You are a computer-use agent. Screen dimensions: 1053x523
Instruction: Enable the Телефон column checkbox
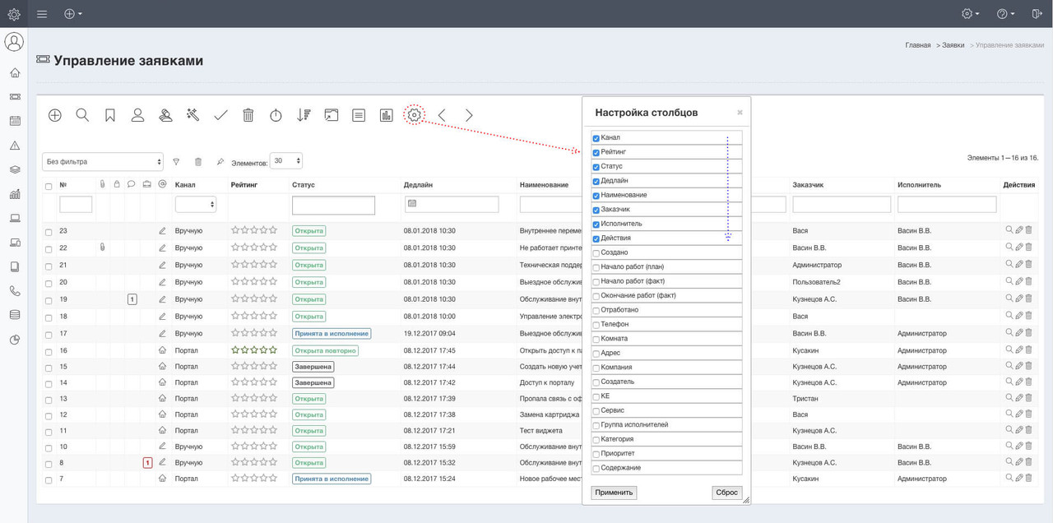596,325
